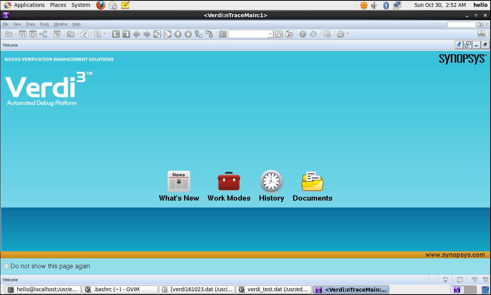Enable Do not show this page again
491x295 pixels.
pos(6,266)
